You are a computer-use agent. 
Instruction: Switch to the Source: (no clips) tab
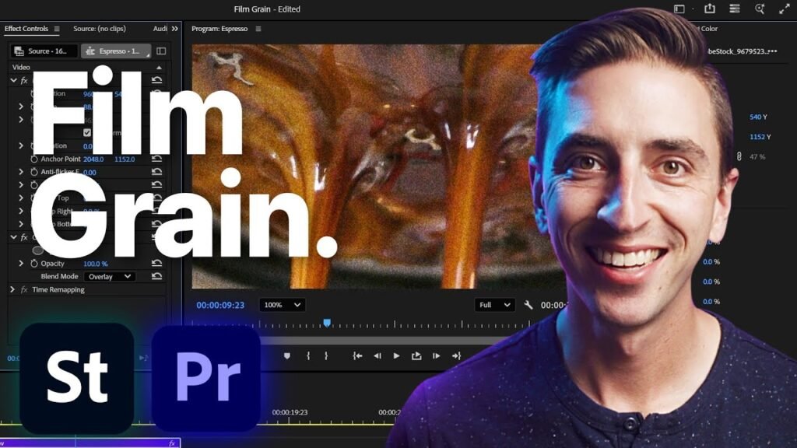[100, 29]
